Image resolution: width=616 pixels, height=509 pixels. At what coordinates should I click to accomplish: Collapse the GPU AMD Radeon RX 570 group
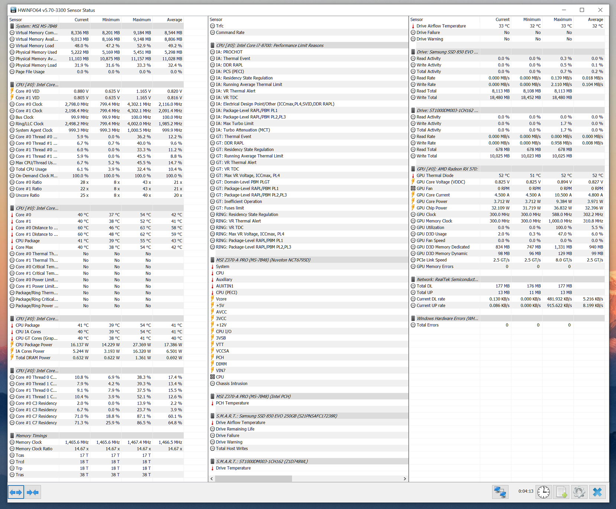[447, 169]
